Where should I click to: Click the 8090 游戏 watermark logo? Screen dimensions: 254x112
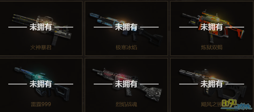point(236,105)
